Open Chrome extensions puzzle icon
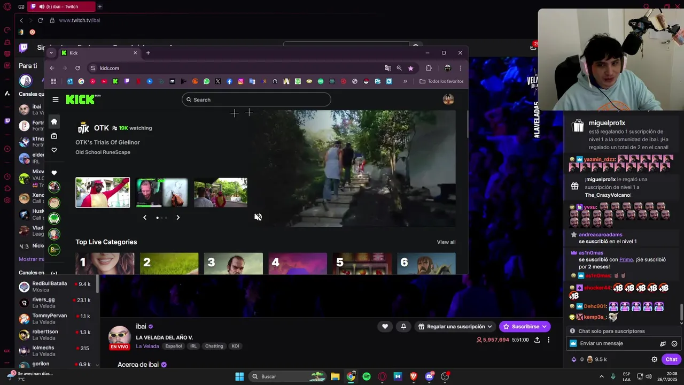The image size is (684, 385). click(429, 68)
